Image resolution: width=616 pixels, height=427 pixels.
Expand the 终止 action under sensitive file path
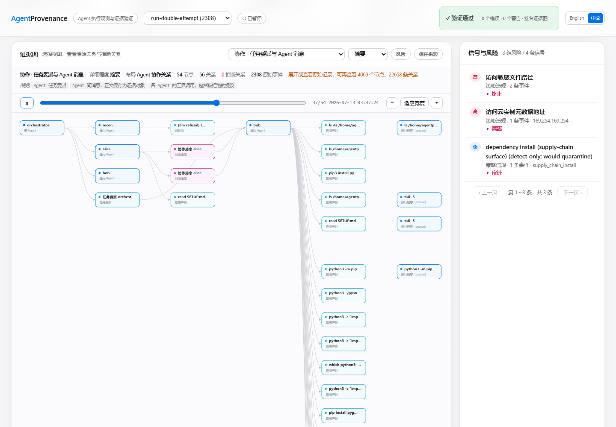click(494, 94)
